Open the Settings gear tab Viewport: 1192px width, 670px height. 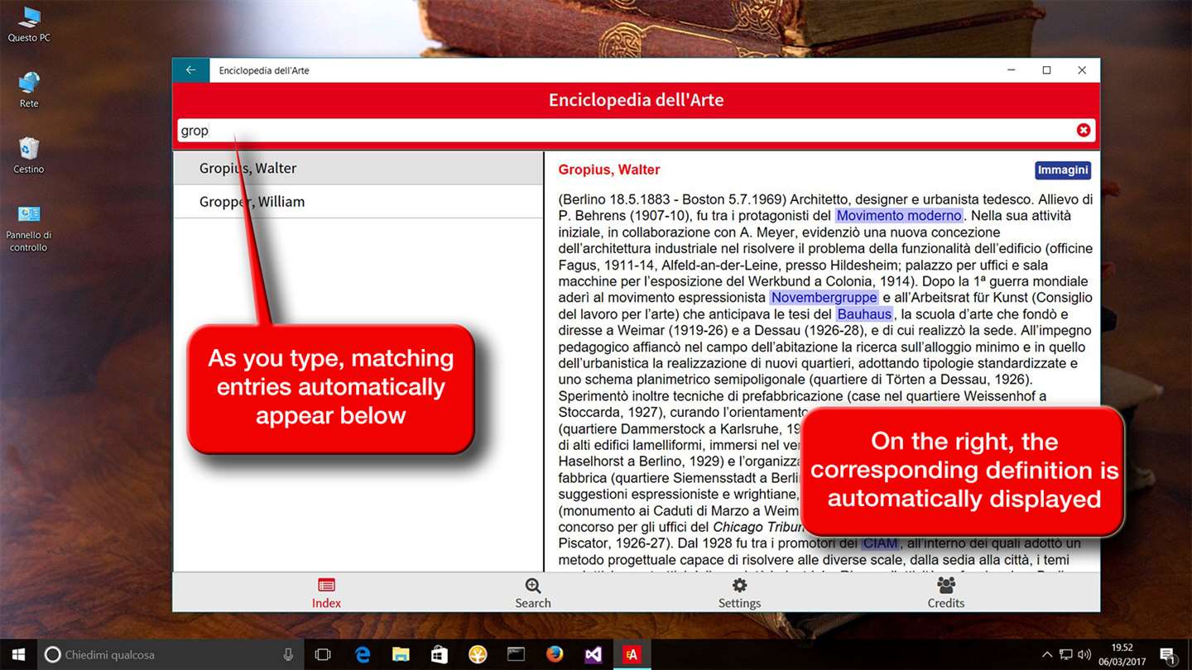click(x=739, y=593)
